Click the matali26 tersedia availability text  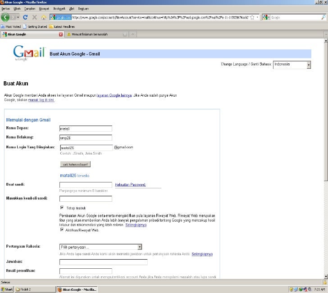(x=75, y=176)
